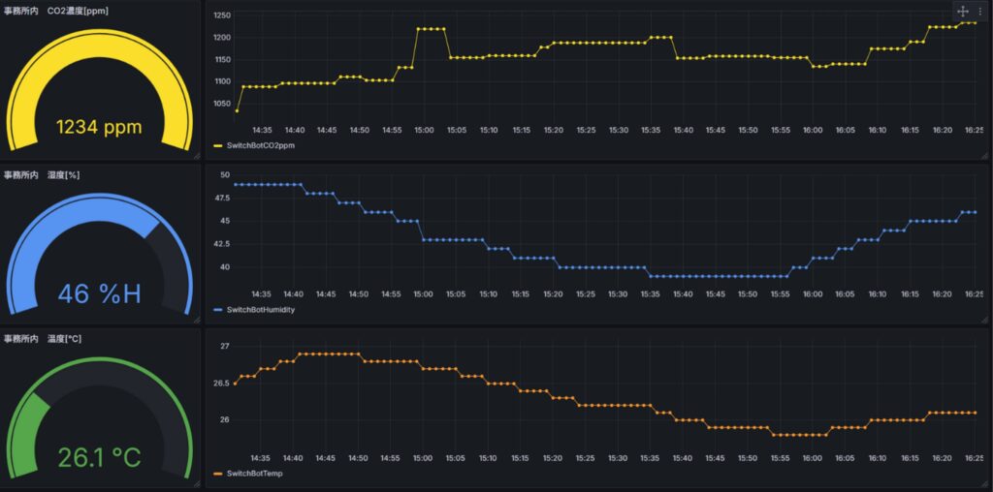The width and height of the screenshot is (993, 492).
Task: Toggle SwitchBotHumidity series in legend
Action: [260, 310]
